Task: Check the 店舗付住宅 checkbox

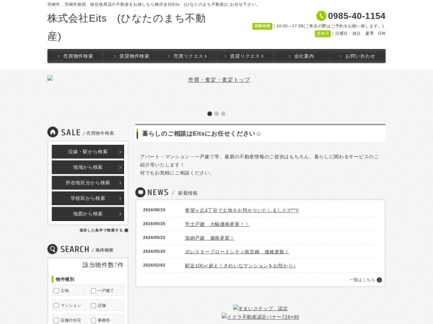Action: tap(56, 320)
